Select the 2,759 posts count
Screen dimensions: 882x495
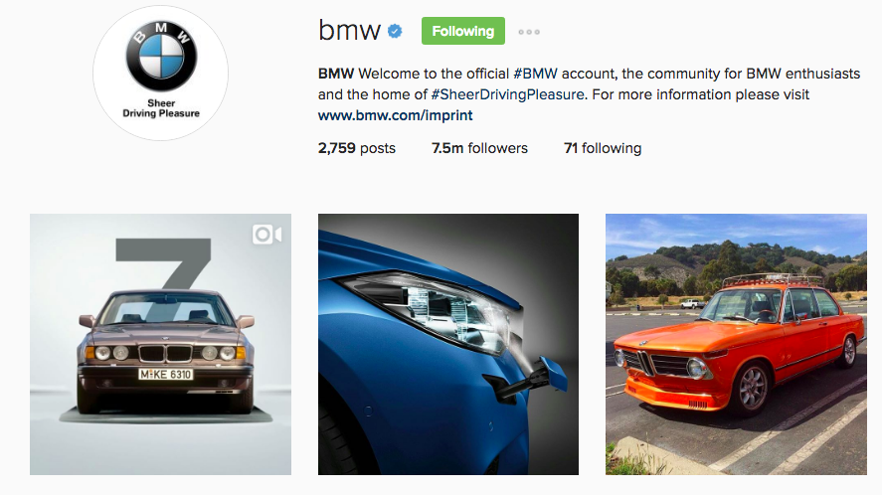(x=357, y=148)
